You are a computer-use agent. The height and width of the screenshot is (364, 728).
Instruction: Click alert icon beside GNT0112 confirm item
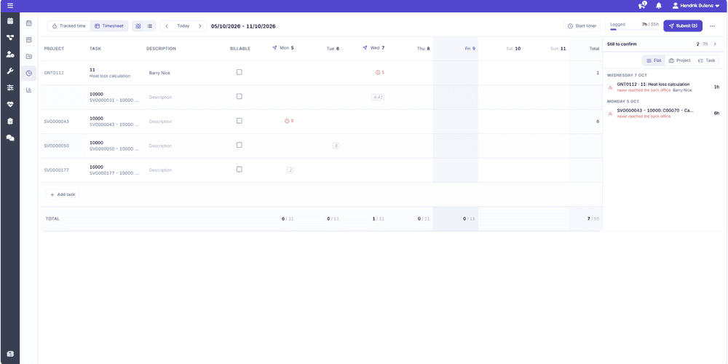coord(610,87)
